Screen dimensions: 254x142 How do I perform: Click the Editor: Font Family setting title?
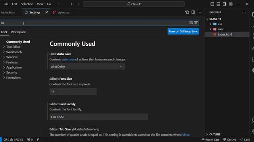coord(62,104)
